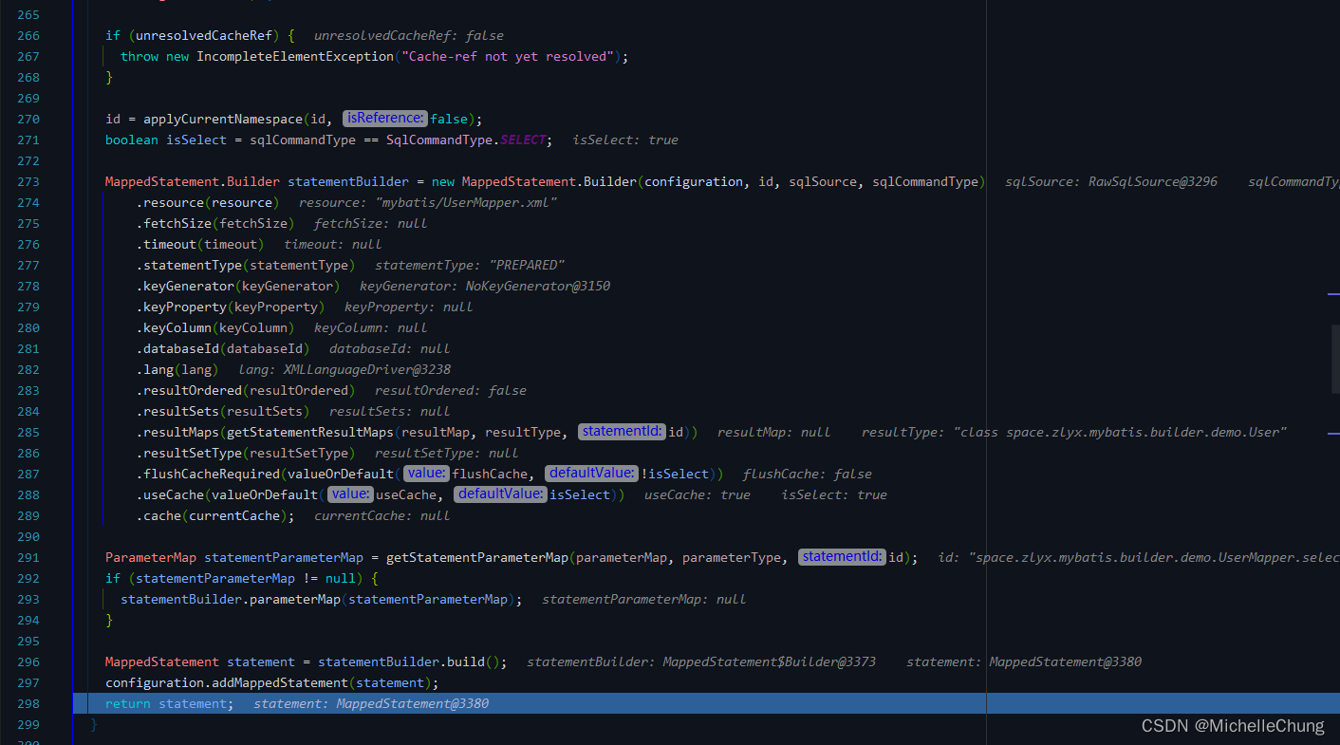Click the .resultOrdered(resultOrdered) call

[245, 390]
